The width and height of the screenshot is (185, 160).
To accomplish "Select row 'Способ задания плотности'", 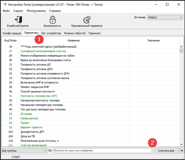I will click(91, 92).
